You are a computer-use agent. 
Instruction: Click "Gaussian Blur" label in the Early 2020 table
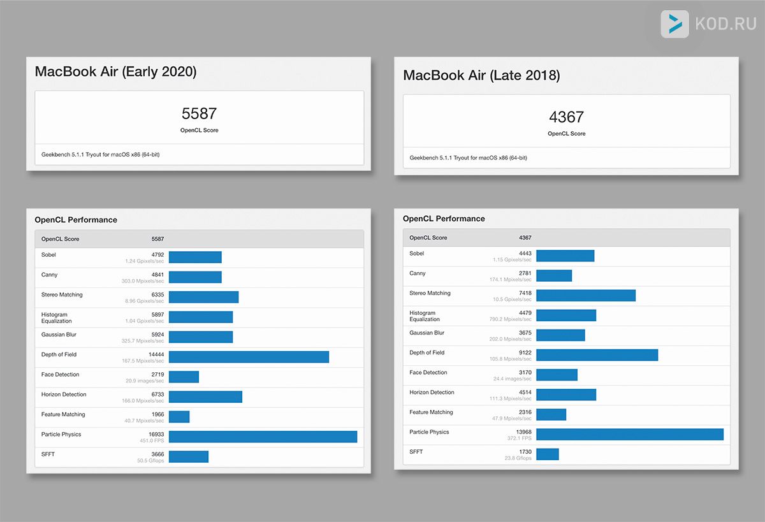[59, 335]
